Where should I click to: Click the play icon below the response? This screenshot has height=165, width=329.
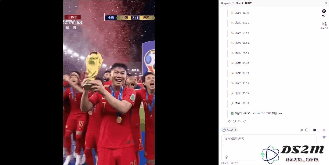pyautogui.click(x=239, y=121)
